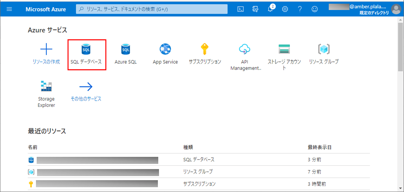Click the key icon in recent resources
Viewport: 404px width, 192px height.
point(31,184)
